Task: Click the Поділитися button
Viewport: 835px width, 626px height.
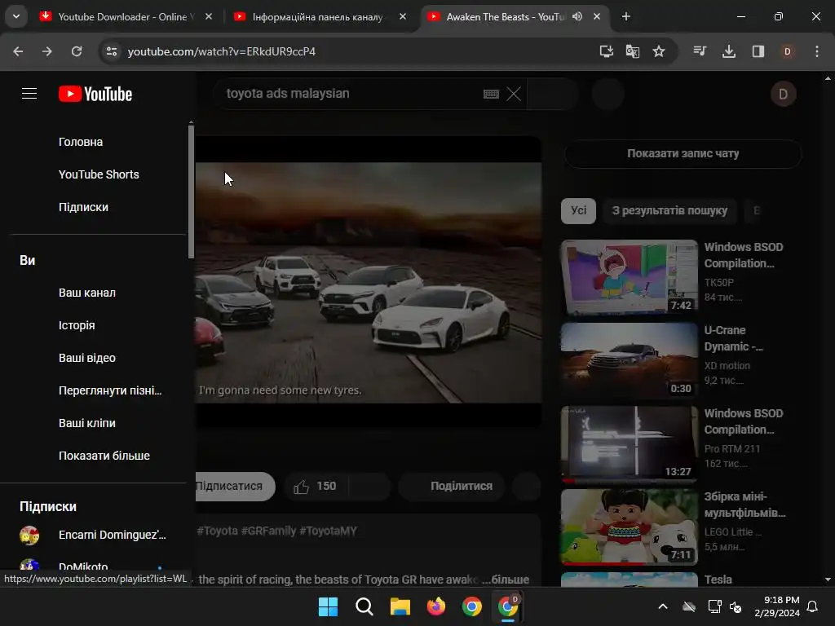Action: [452, 486]
